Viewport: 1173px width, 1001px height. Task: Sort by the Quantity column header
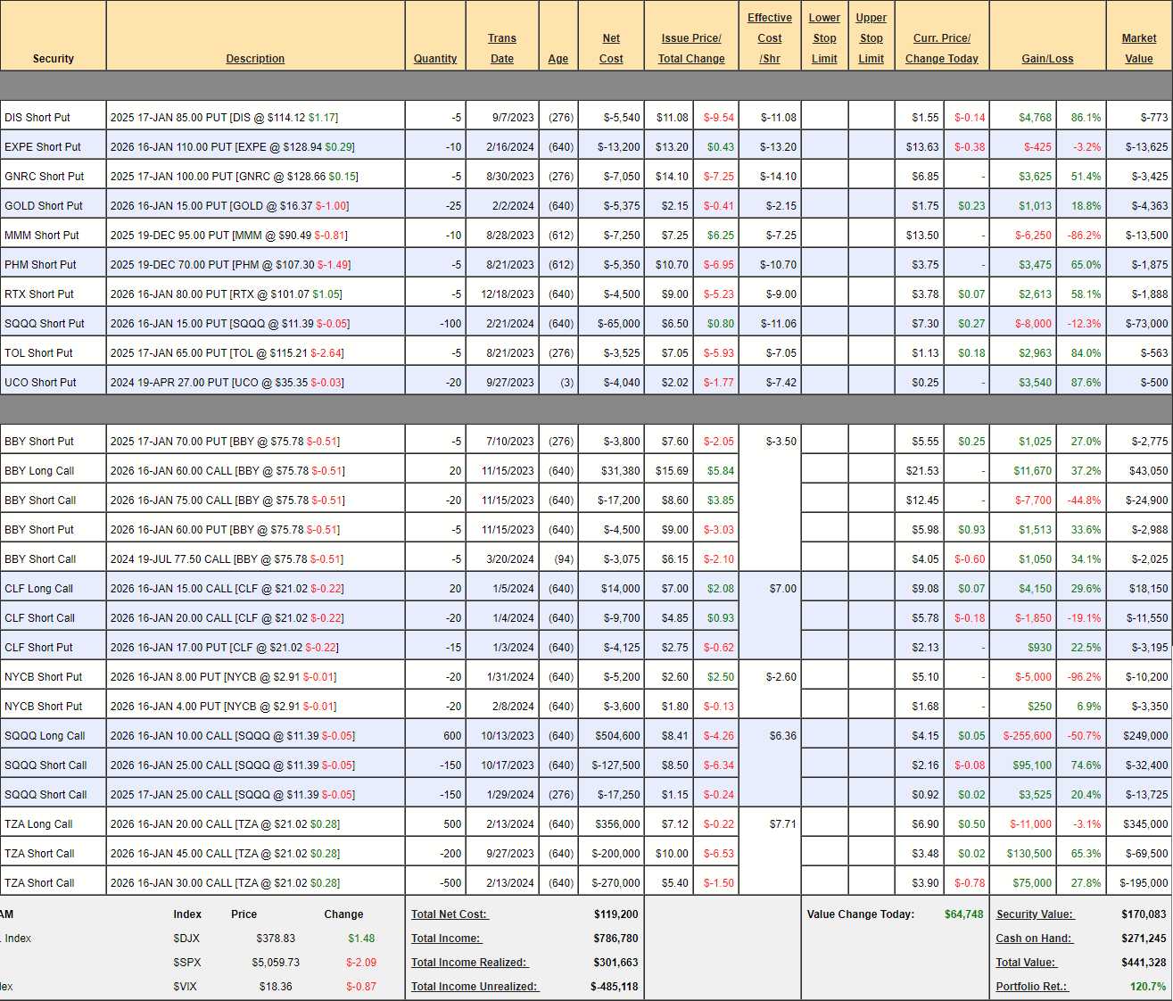435,59
